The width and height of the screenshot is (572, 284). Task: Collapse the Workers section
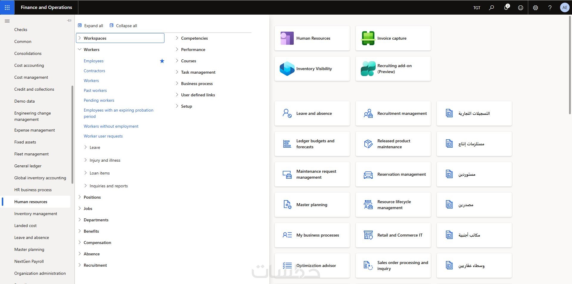[80, 50]
